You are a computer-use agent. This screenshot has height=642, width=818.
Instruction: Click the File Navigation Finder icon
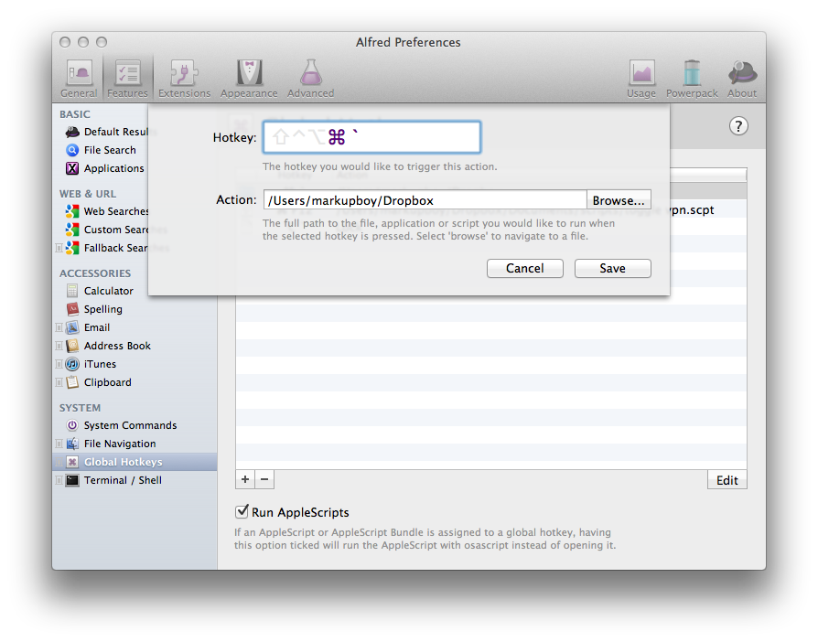coord(72,444)
